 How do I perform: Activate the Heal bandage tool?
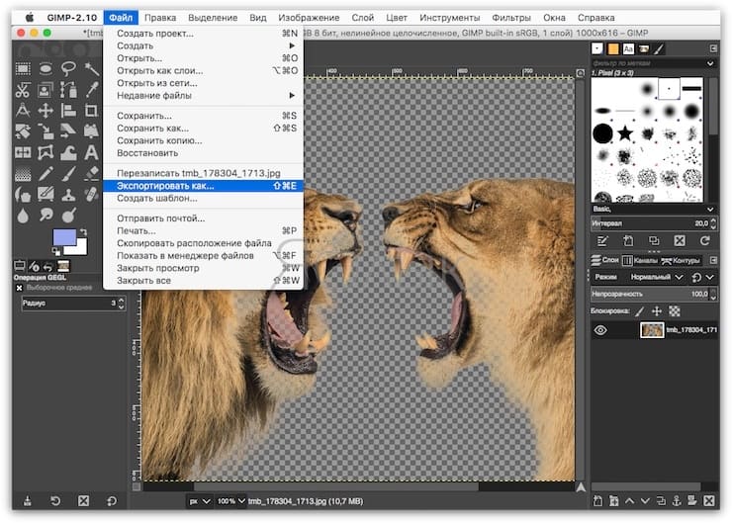pyautogui.click(x=91, y=194)
